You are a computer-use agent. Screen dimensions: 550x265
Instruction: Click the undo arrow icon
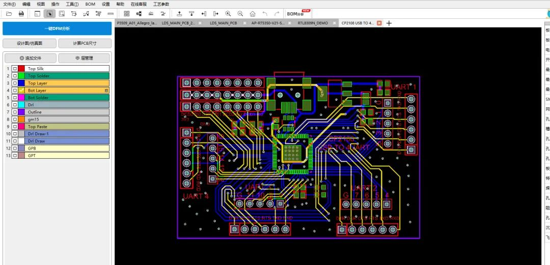[264, 14]
